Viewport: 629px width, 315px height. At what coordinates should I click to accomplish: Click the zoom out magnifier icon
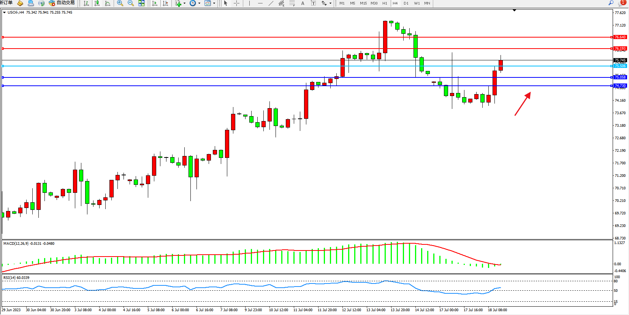click(x=131, y=3)
